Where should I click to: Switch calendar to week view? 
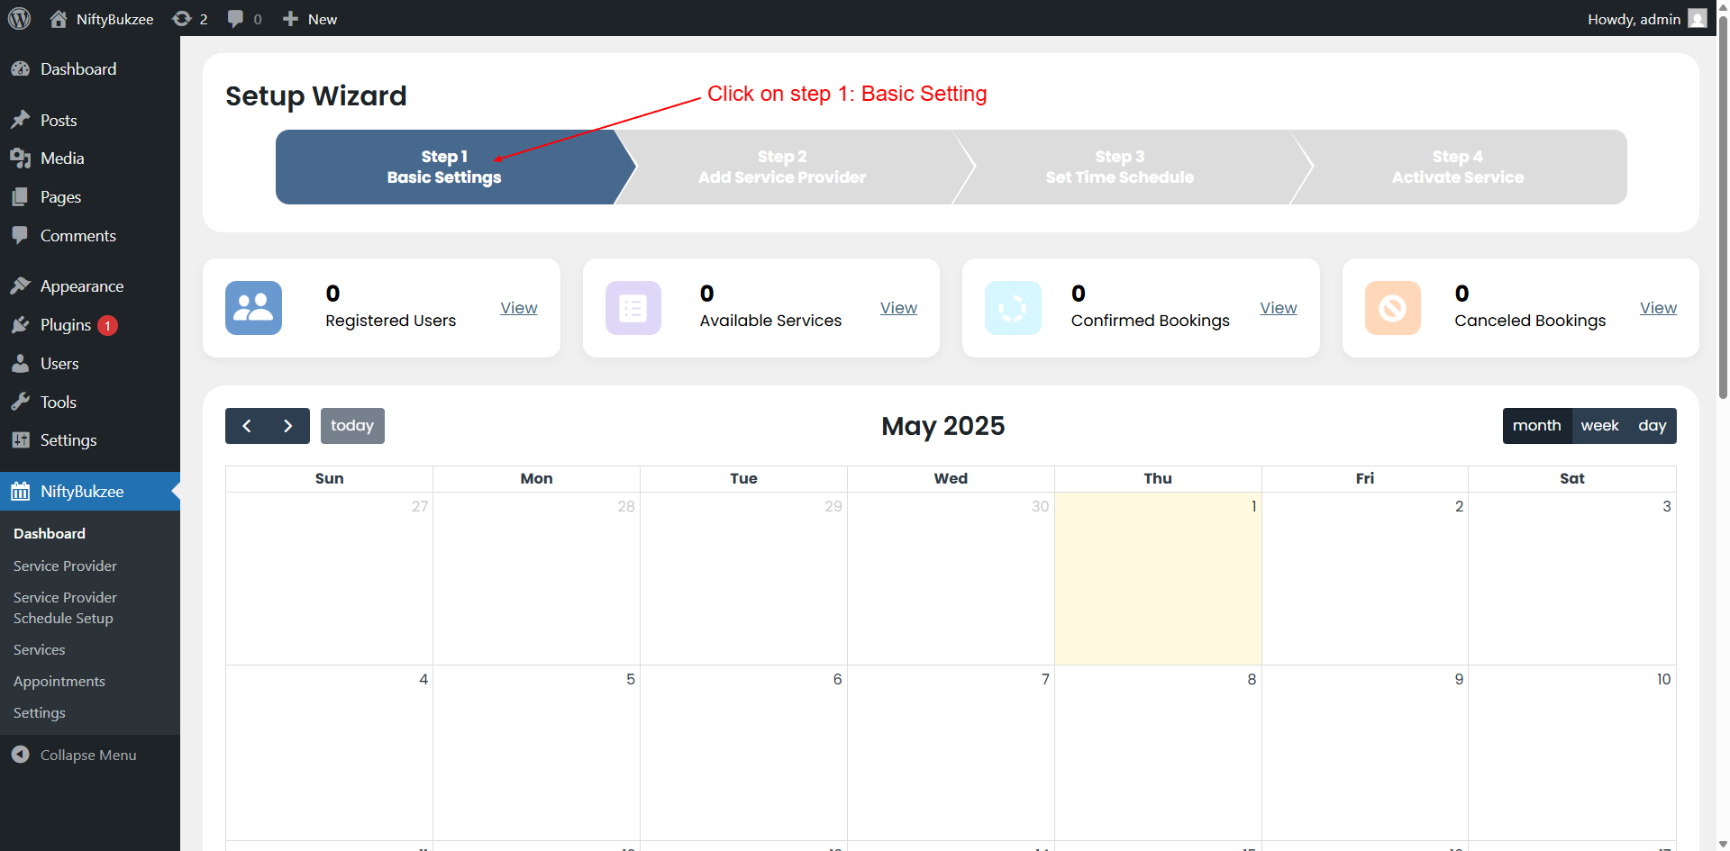[1599, 426]
